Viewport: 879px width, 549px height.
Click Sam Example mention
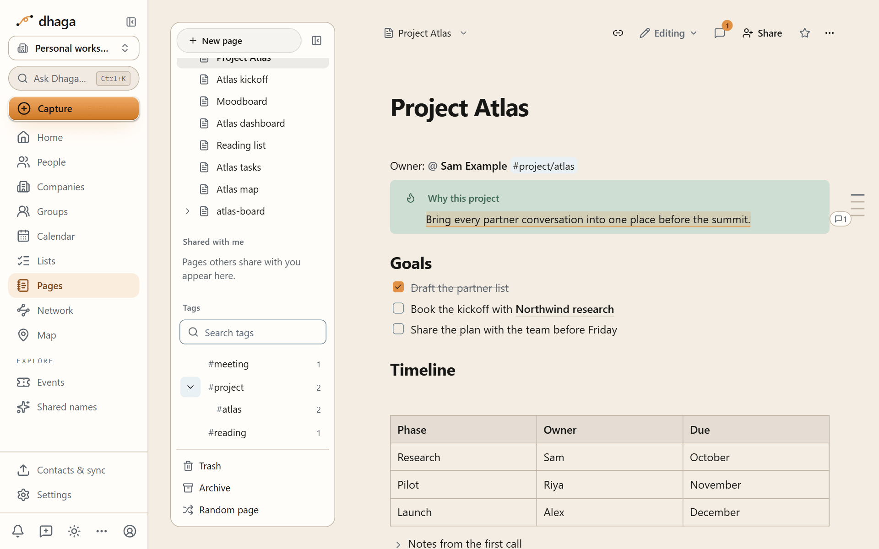point(467,166)
